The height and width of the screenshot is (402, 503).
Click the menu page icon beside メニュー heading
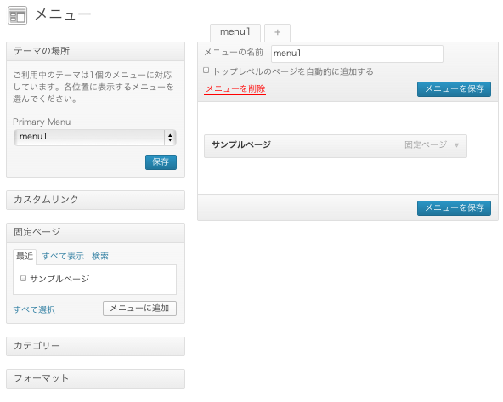pyautogui.click(x=17, y=16)
